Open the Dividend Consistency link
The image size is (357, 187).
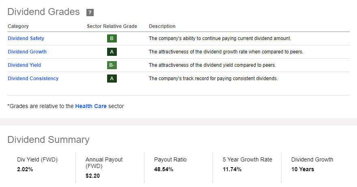pos(33,79)
